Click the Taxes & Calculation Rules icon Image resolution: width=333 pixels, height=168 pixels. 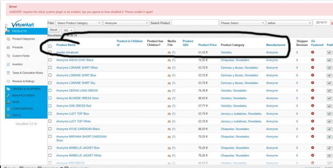(8, 73)
